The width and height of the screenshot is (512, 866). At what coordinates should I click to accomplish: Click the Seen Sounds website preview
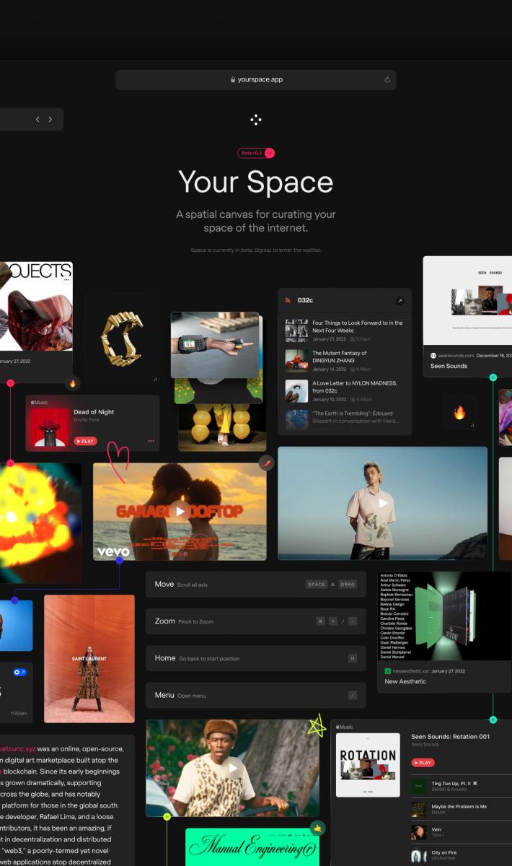click(467, 300)
